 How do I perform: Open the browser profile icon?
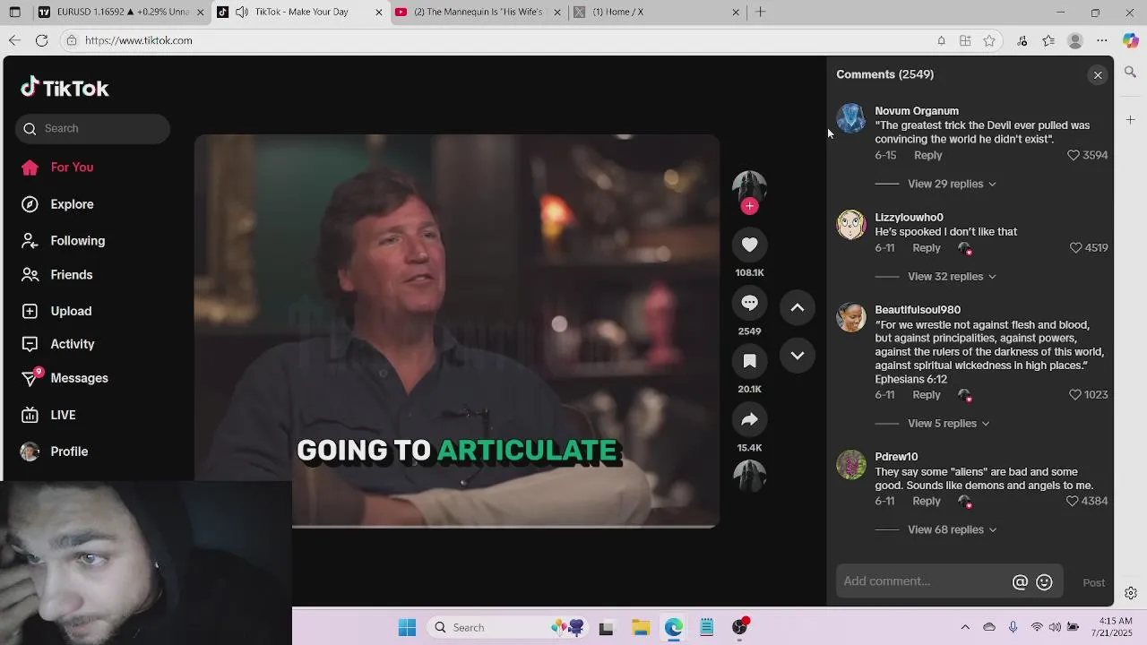1075,40
